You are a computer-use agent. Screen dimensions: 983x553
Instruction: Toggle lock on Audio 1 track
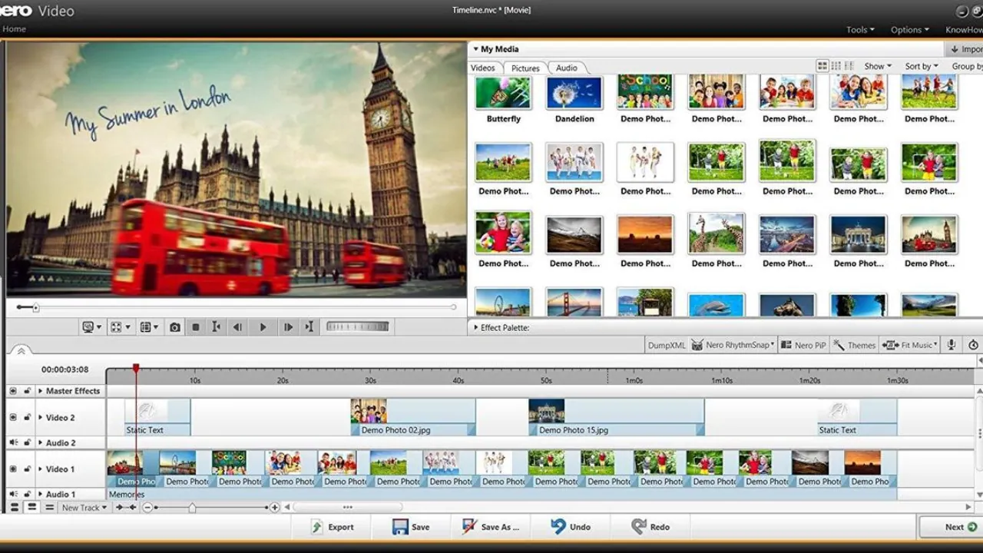pos(28,495)
